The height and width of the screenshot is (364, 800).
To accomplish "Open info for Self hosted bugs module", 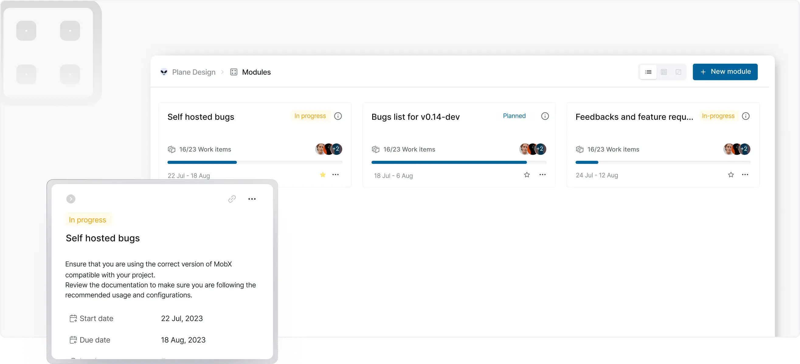I will 338,116.
